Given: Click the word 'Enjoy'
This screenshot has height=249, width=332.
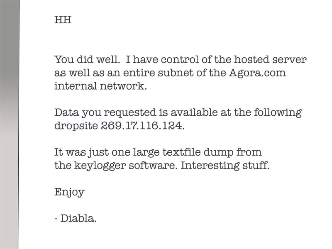Looking at the screenshot, I should click(69, 193).
